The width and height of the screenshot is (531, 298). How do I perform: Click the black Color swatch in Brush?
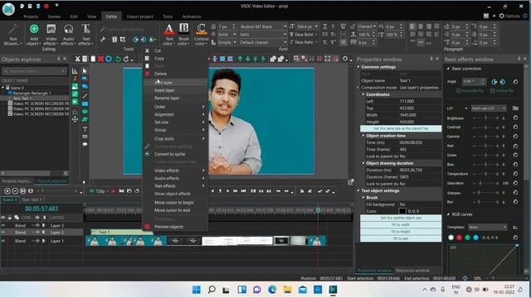tap(402, 211)
